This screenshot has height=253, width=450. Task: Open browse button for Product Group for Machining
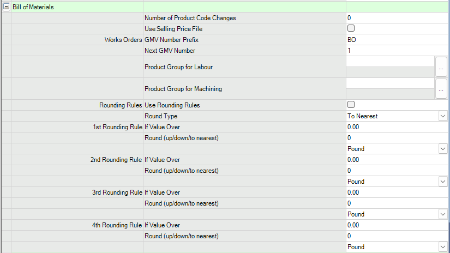[441, 89]
